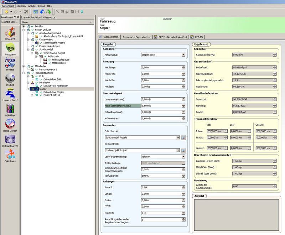This screenshot has width=285, height=235.
Task: Click the green redo arrow in toolbar
Action: 48,12
